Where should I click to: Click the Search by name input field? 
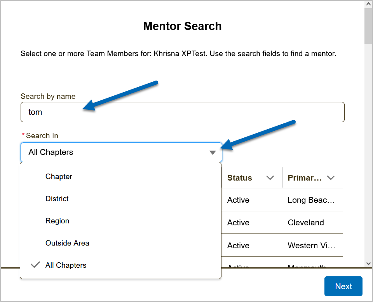183,112
